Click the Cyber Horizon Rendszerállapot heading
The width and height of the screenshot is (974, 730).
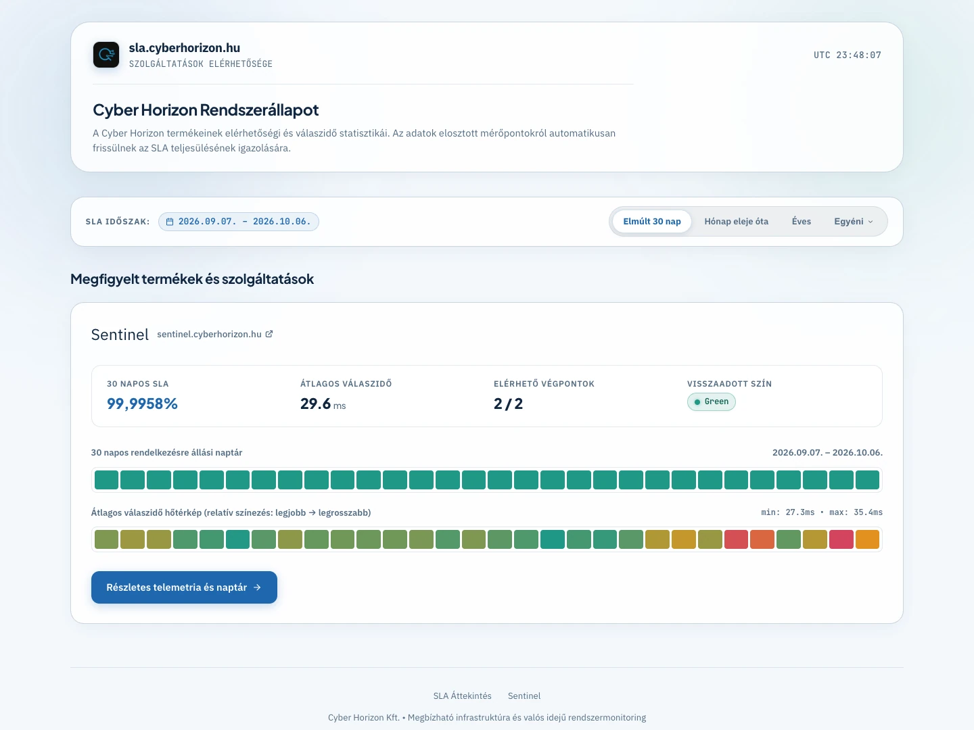pyautogui.click(x=206, y=110)
